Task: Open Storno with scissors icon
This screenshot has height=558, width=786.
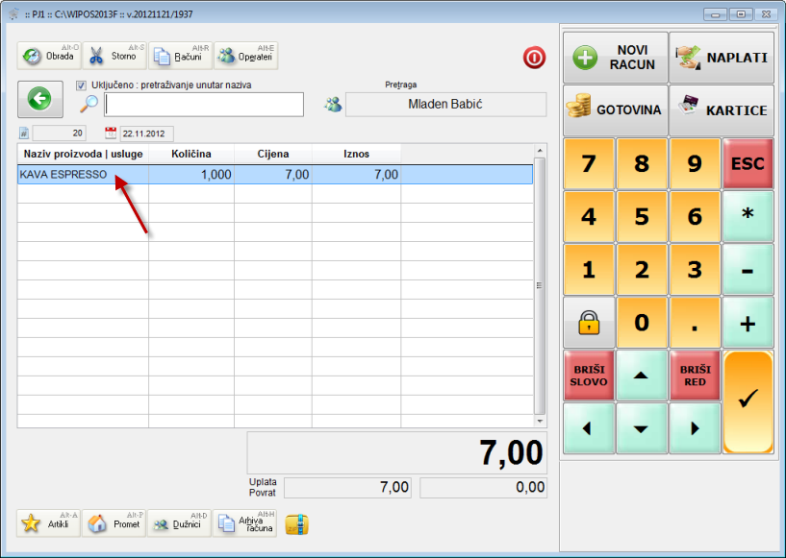Action: [x=114, y=56]
